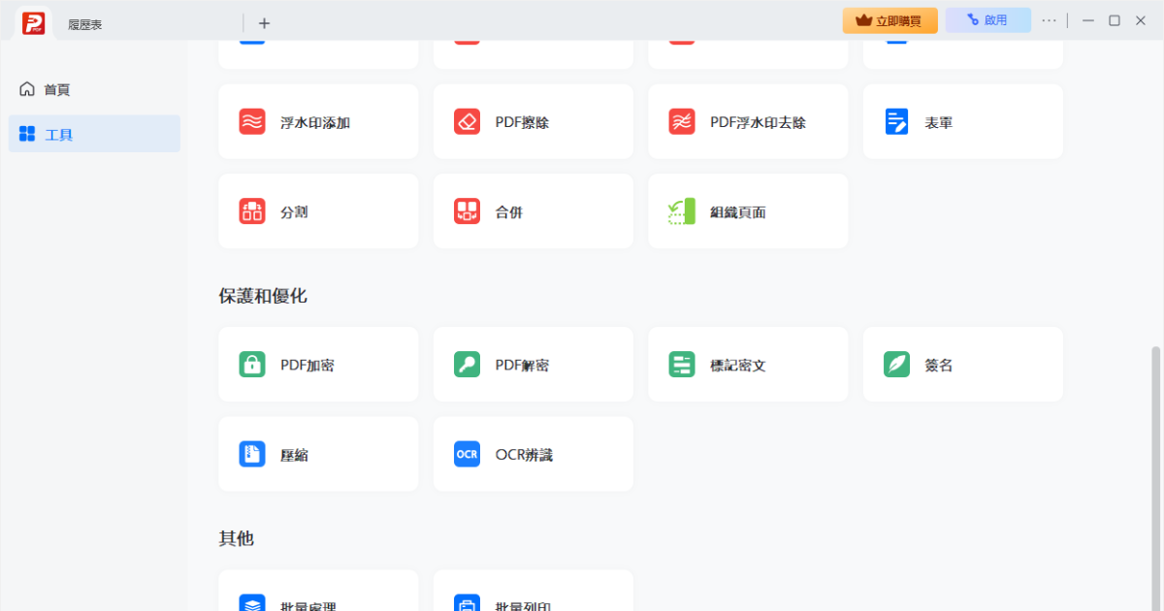Viewport: 1164px width, 611px height.
Task: Click the 壓縮 card label
Action: [x=294, y=455]
